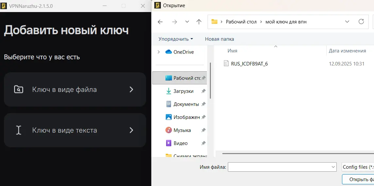Click 'Новая папка' toolbar button
This screenshot has width=374, height=186.
point(219,39)
